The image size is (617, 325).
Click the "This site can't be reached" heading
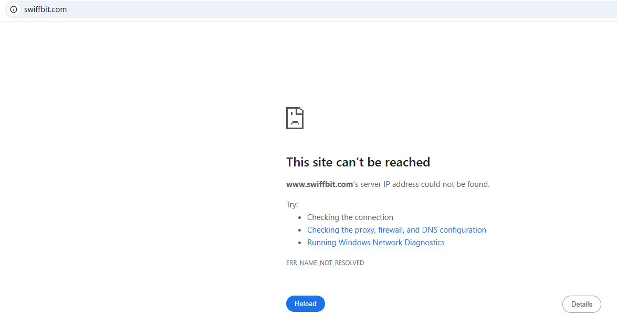click(358, 162)
